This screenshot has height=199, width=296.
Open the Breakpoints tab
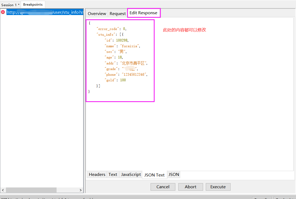[x=33, y=5]
